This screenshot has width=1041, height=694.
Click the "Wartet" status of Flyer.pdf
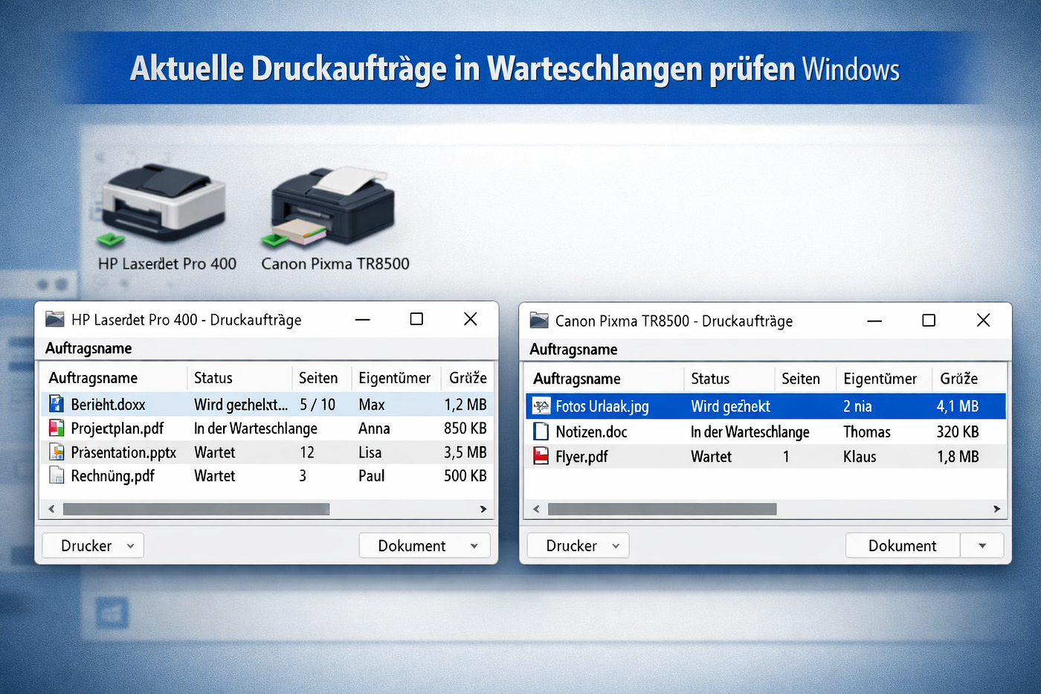[712, 457]
